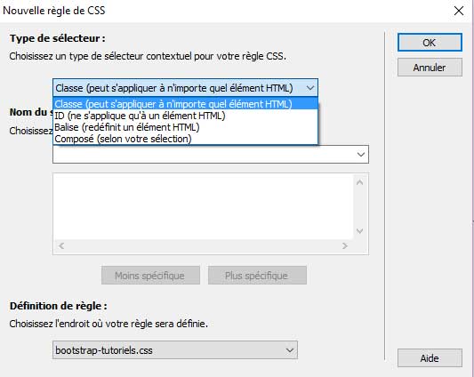This screenshot has width=474, height=377.
Task: Confirm the dialog with the OK button
Action: [x=430, y=43]
